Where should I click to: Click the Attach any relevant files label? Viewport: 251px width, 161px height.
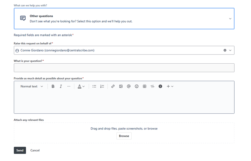(x=29, y=120)
